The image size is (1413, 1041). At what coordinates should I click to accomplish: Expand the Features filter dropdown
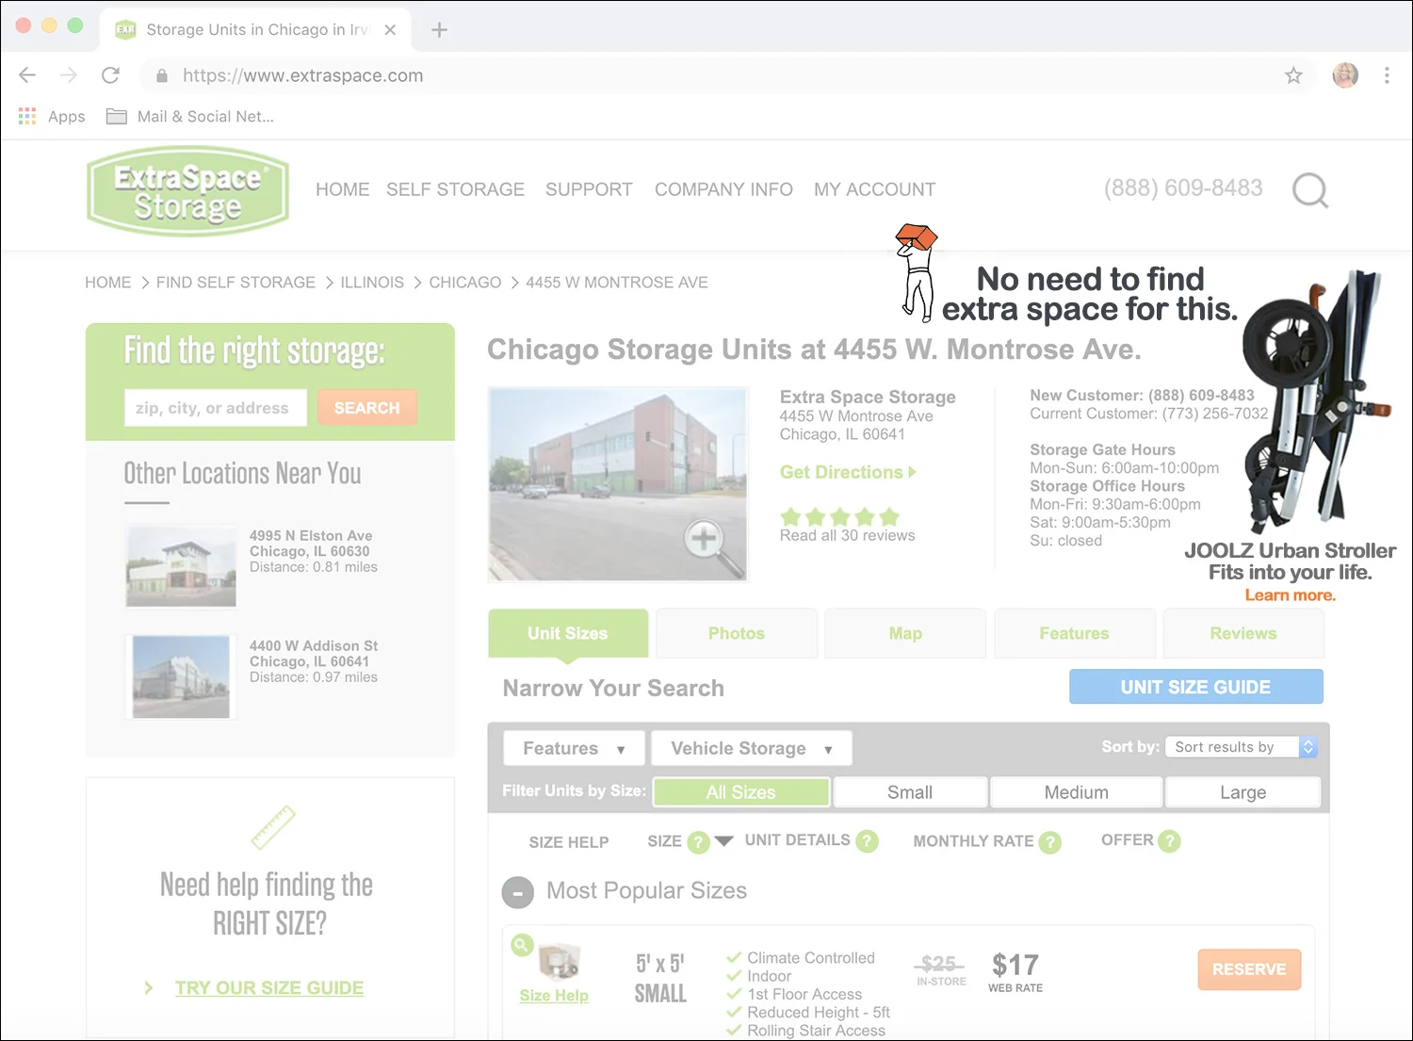(x=574, y=748)
